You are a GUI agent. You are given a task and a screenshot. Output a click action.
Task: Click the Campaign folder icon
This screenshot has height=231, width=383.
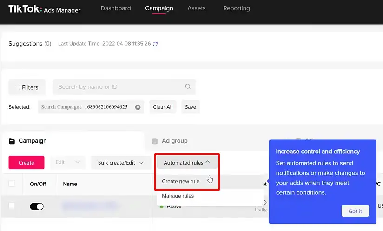coord(12,141)
